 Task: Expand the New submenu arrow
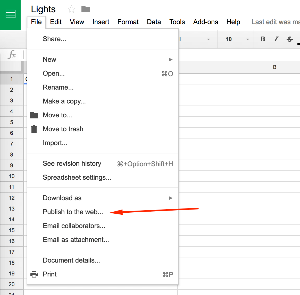tap(171, 60)
